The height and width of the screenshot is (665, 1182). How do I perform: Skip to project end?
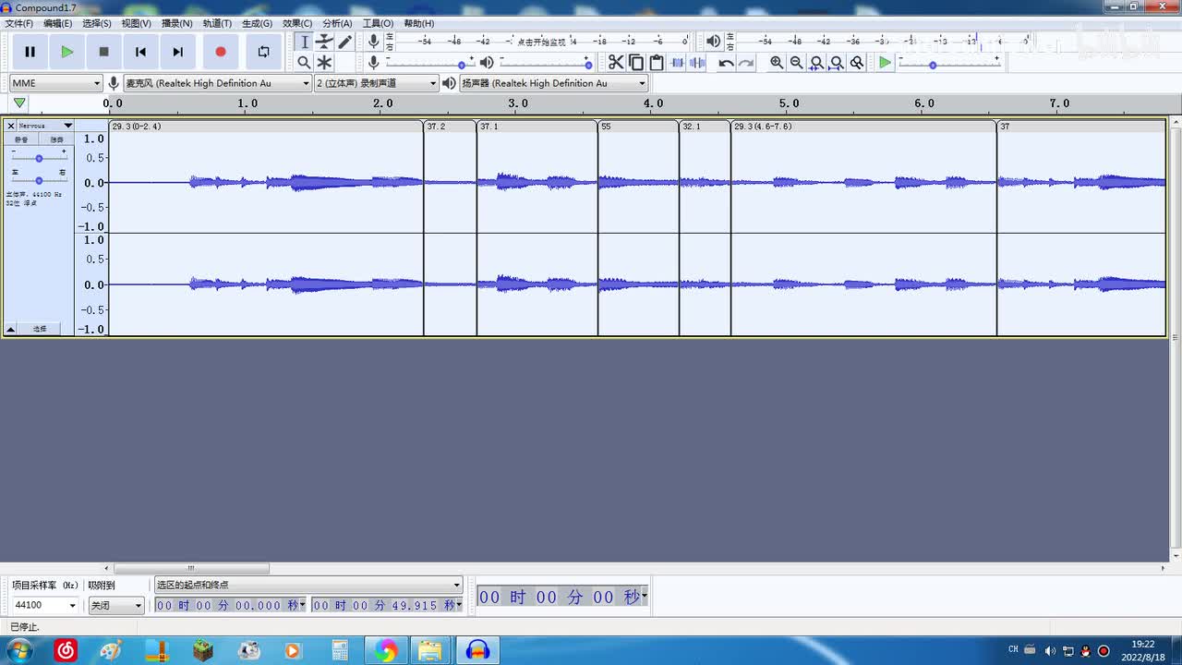[177, 52]
